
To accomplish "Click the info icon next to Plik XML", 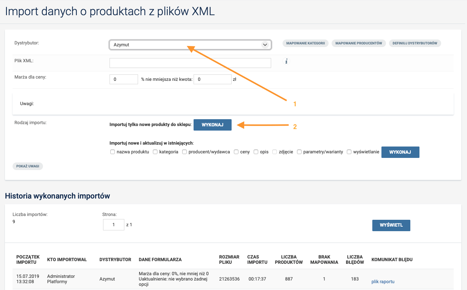I will tap(287, 61).
